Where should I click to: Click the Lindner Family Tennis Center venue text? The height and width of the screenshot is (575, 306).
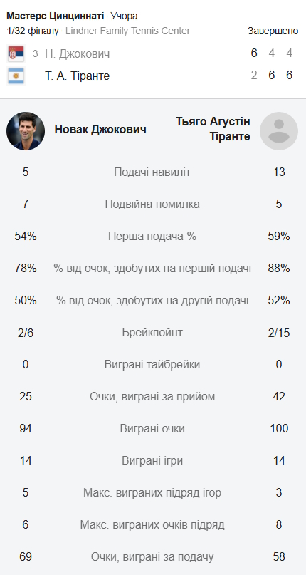click(128, 31)
